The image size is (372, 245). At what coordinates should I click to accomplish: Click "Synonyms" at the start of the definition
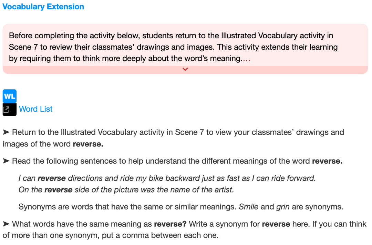(x=36, y=207)
